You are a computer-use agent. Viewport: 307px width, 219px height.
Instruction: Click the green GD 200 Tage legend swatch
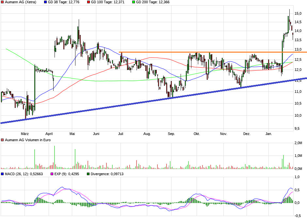pos(134,2)
